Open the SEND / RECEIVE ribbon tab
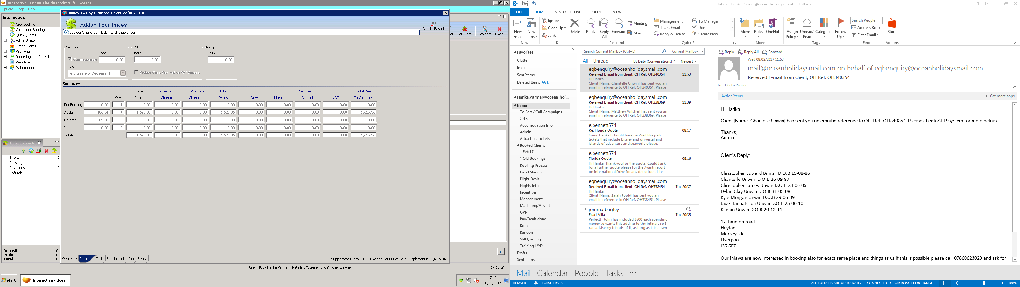This screenshot has width=1020, height=287. [568, 12]
